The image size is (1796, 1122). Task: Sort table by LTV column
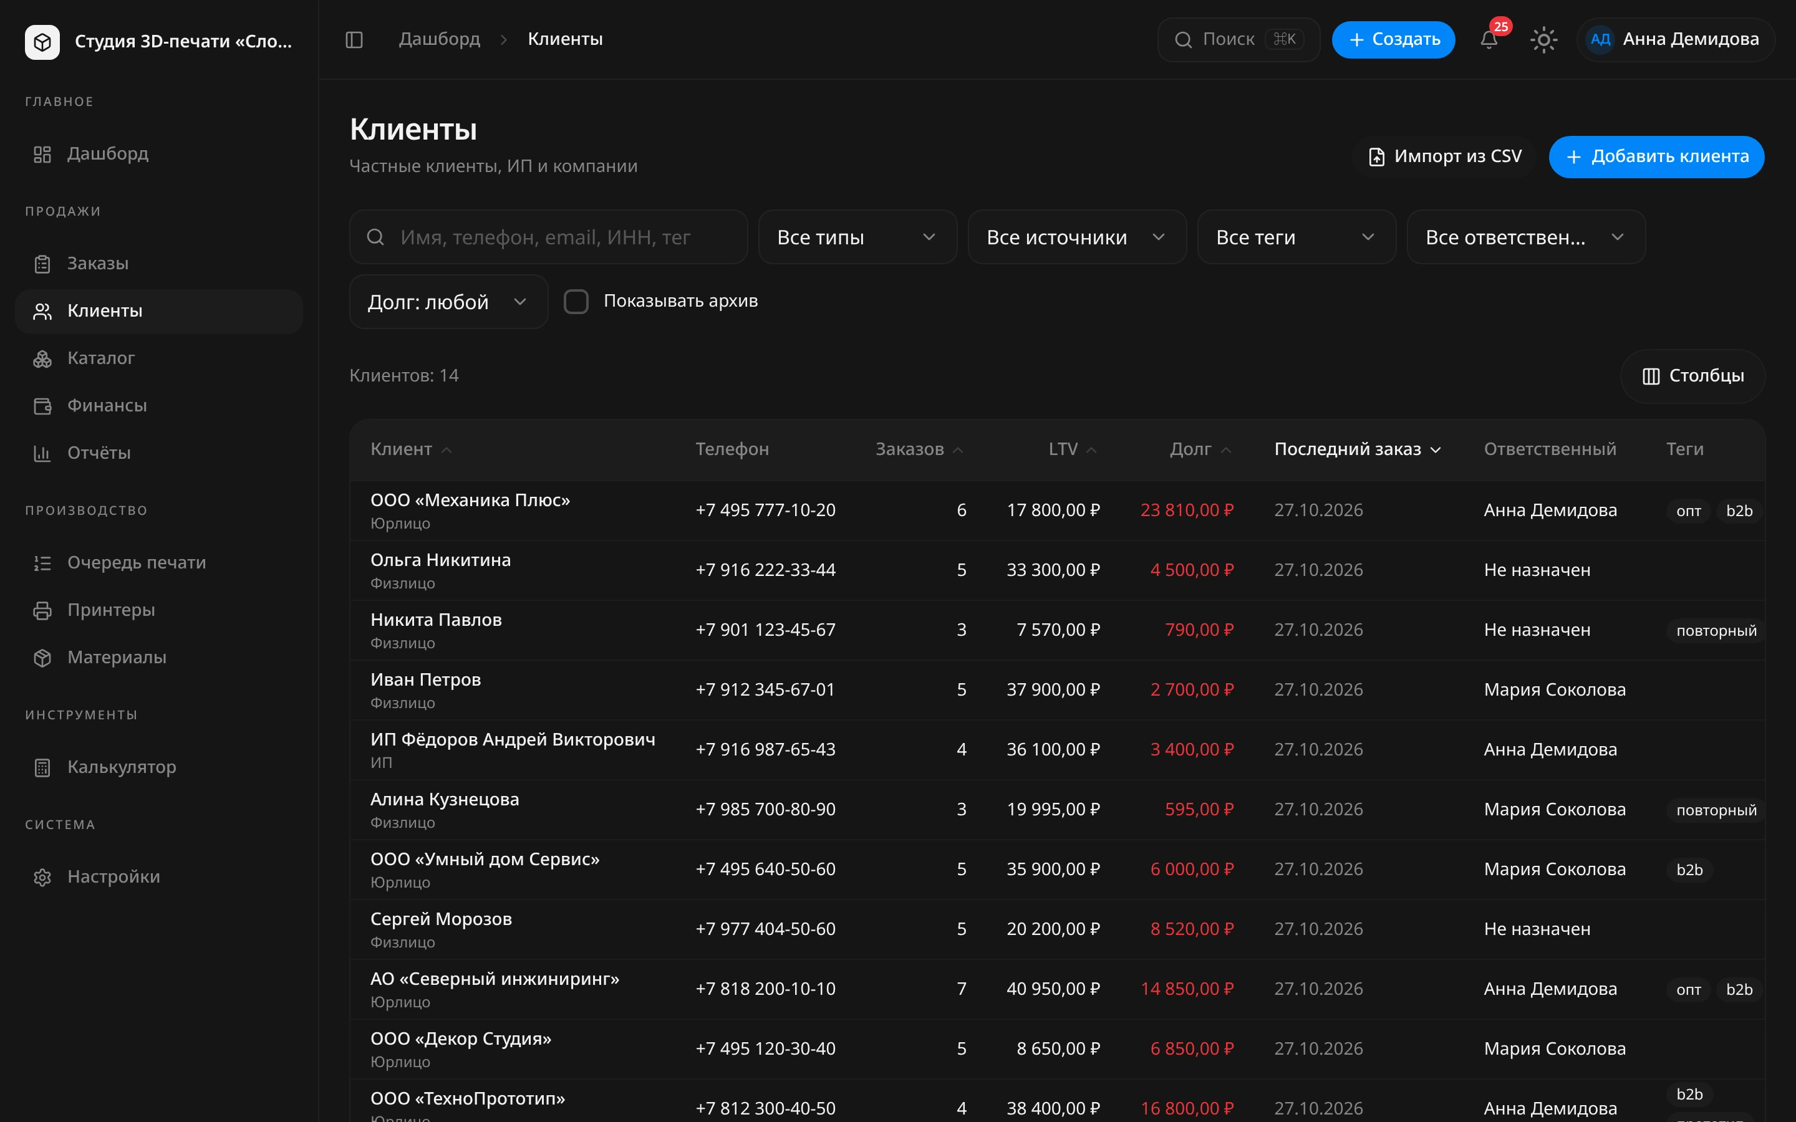pos(1073,449)
